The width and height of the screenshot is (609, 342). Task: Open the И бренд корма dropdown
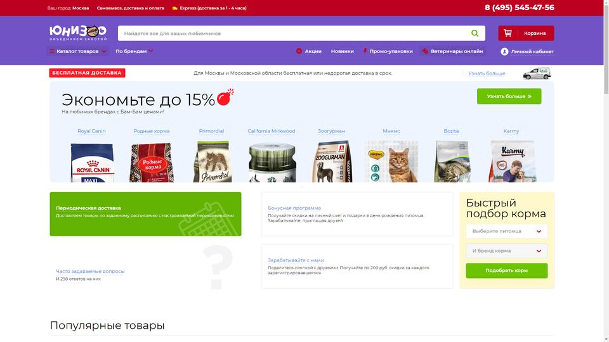(506, 251)
